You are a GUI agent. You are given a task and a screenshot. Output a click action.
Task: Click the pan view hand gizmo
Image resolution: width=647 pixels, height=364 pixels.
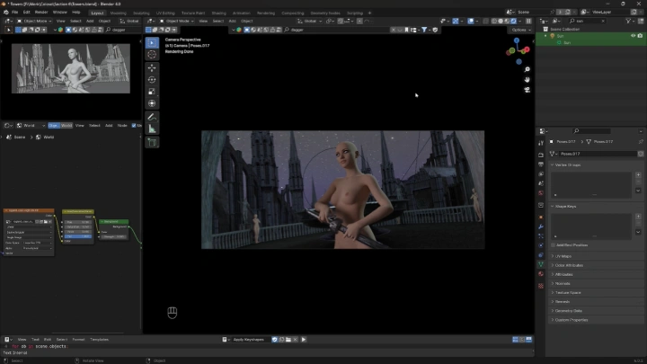tap(527, 79)
